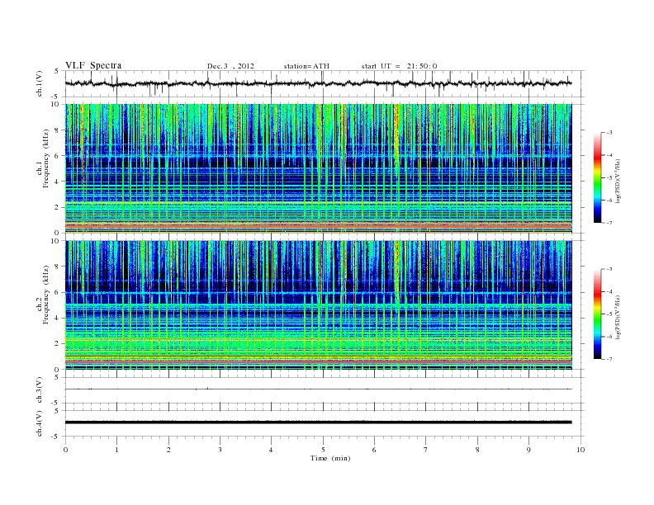Click the "1" time-axis tick label
The image size is (654, 505).
tap(116, 450)
